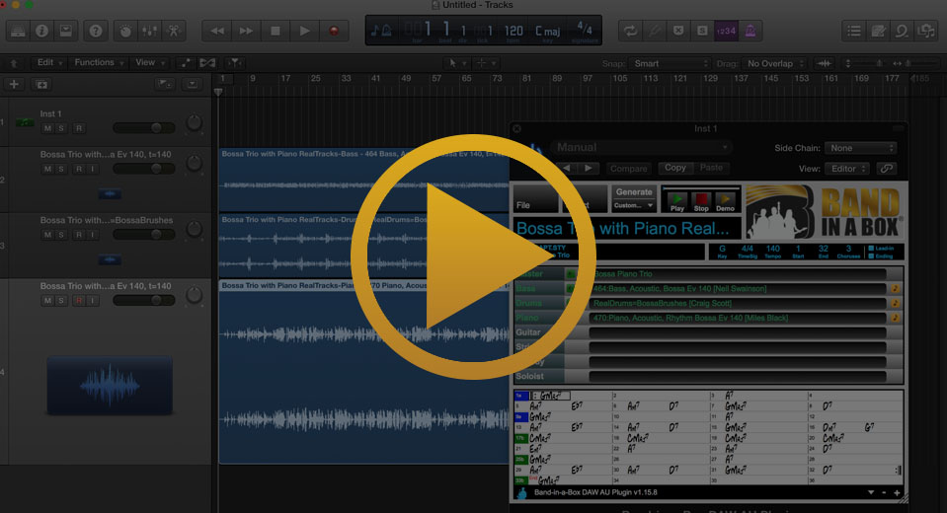Click the Waveform Zoom button
Image resolution: width=947 pixels, height=513 pixels.
click(824, 63)
